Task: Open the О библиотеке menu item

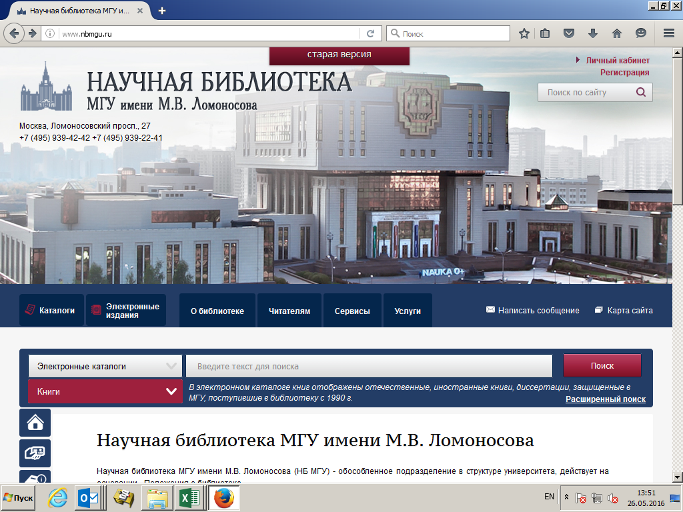Action: tap(217, 311)
